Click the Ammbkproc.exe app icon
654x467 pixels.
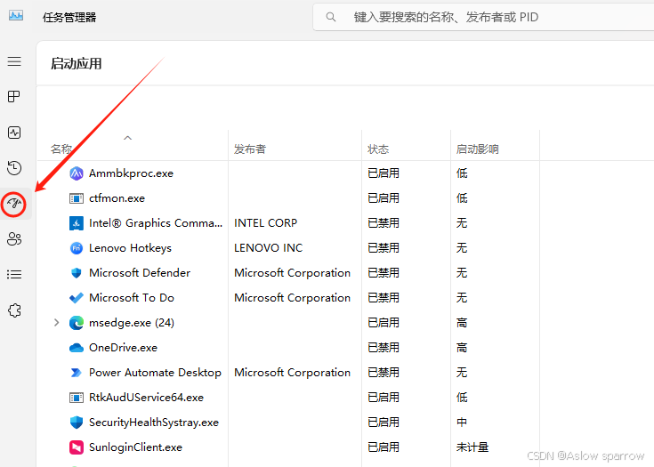[77, 173]
